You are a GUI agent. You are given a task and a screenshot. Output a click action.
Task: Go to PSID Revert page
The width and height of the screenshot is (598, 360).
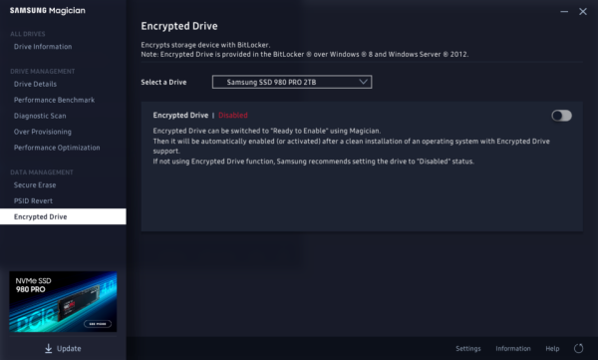coord(33,200)
